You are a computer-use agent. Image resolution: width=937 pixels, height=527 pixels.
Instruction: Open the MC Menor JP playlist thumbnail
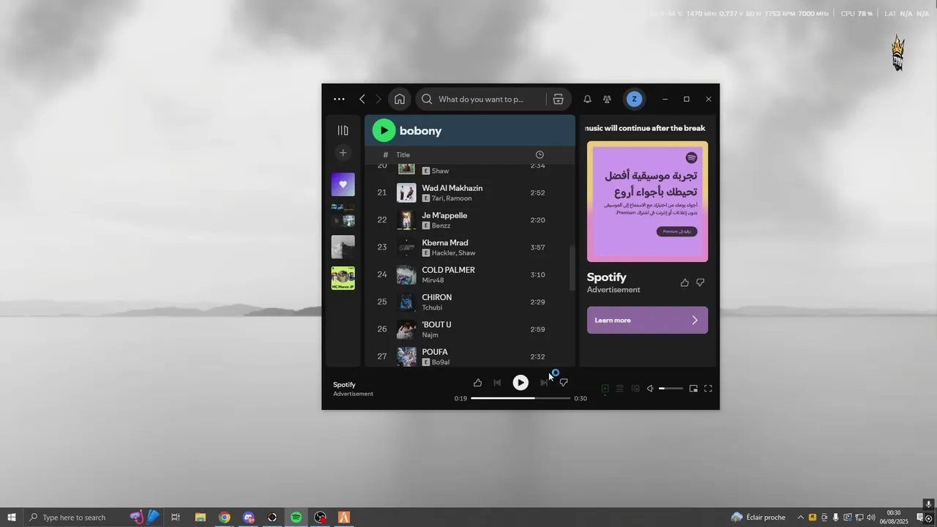click(343, 278)
